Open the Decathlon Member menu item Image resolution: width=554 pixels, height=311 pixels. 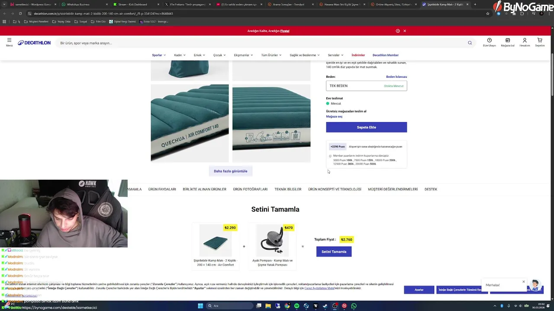(386, 55)
